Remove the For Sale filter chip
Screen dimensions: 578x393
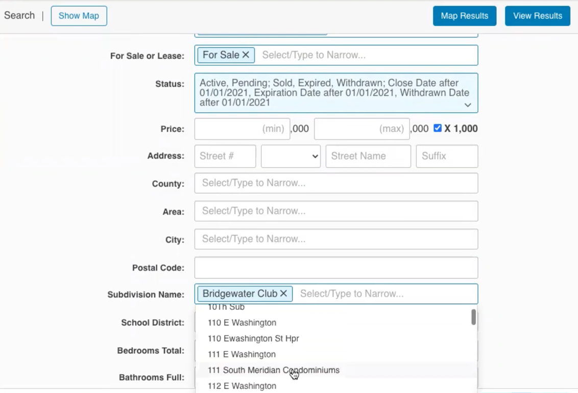coord(245,55)
